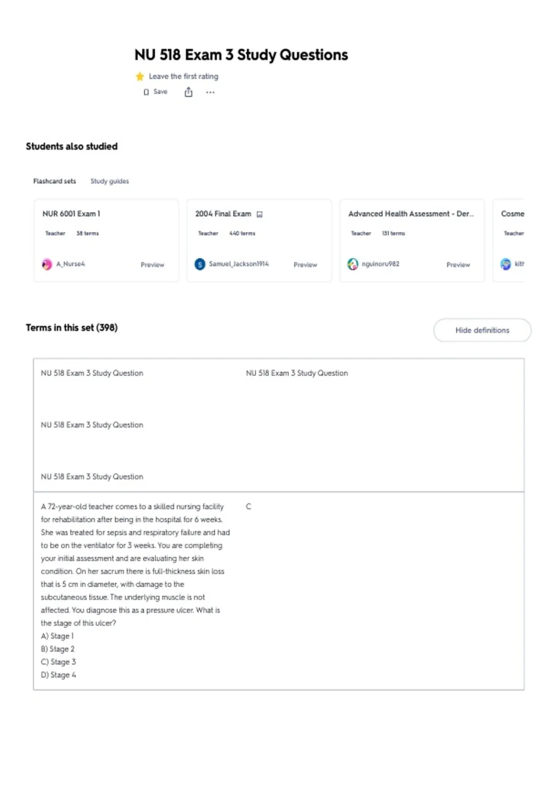
Task: Open the share icon below the title
Action: coord(188,92)
